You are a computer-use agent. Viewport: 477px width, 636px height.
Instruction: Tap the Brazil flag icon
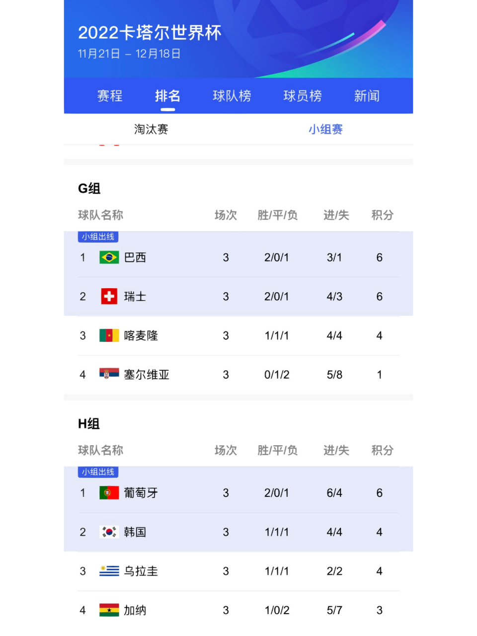(109, 257)
